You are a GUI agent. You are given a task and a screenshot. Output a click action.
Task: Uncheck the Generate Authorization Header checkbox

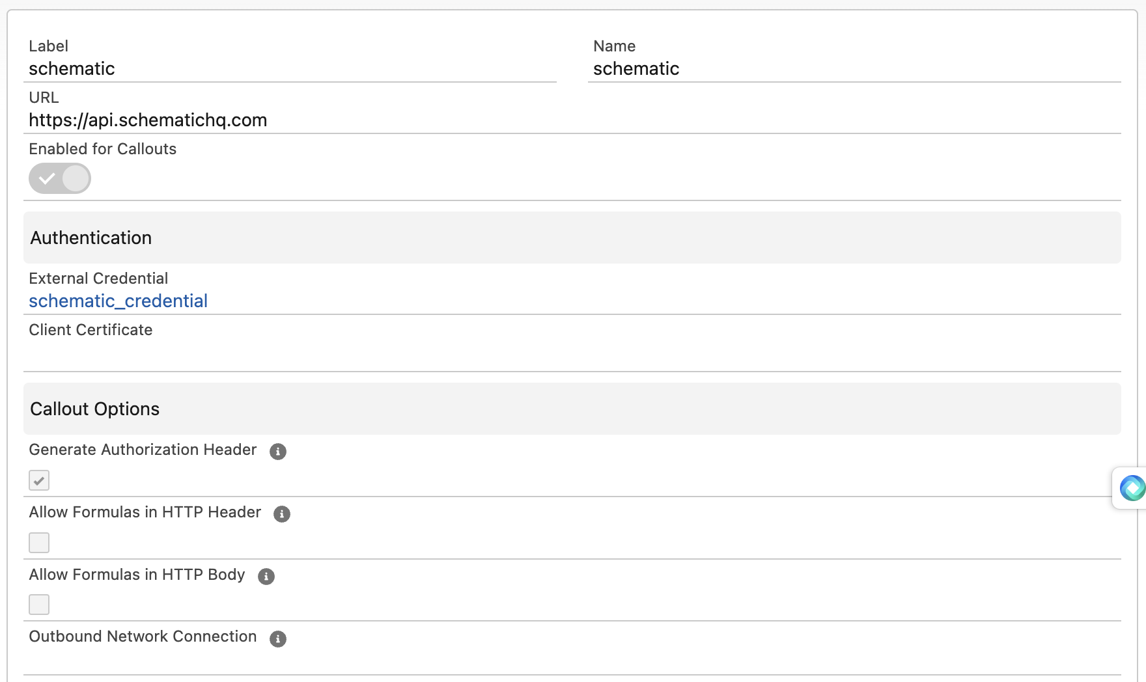[38, 480]
